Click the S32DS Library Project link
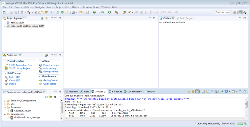 click(x=20, y=68)
